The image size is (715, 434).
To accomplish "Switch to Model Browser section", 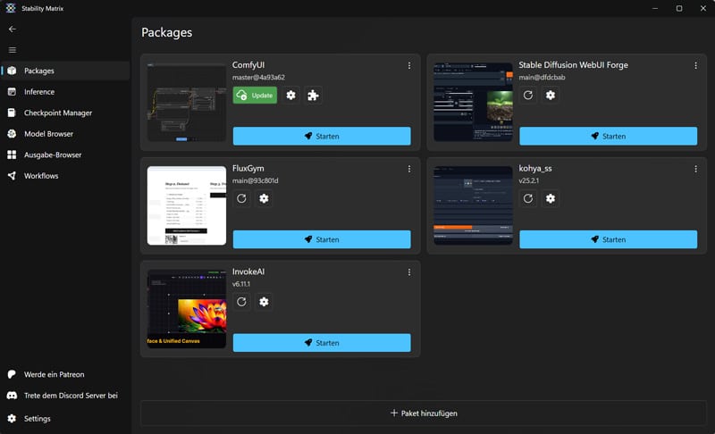I will point(48,134).
